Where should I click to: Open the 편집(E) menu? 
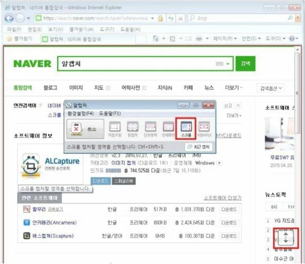point(35,29)
